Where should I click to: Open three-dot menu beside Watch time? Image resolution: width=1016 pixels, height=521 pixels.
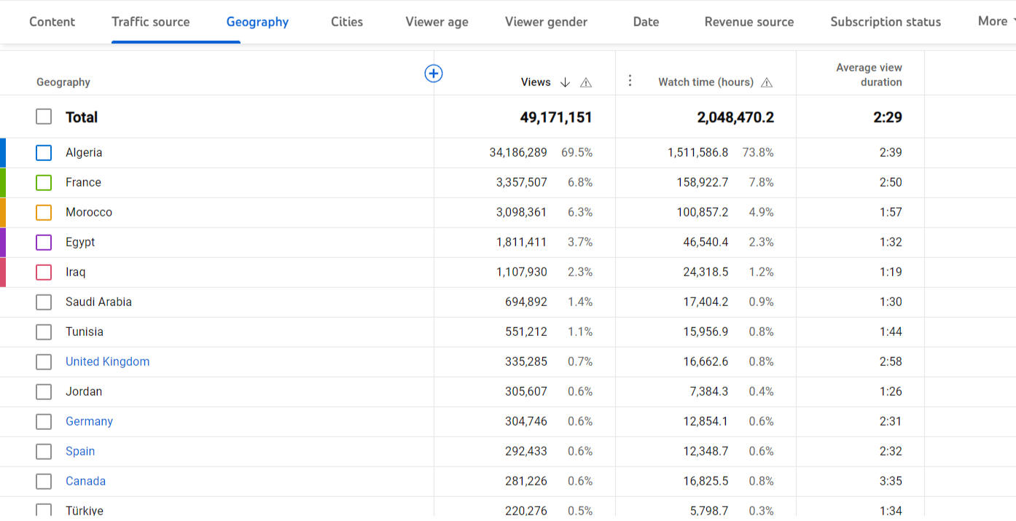[x=630, y=81]
